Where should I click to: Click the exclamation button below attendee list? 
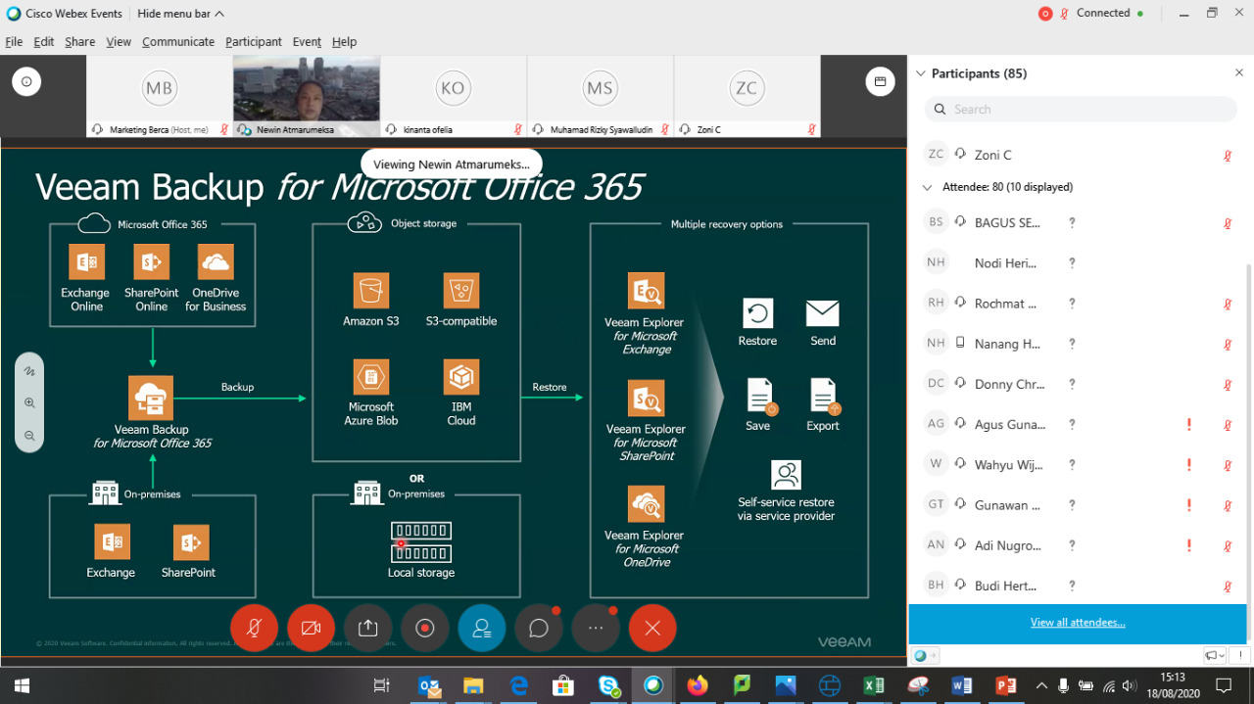coord(1238,655)
